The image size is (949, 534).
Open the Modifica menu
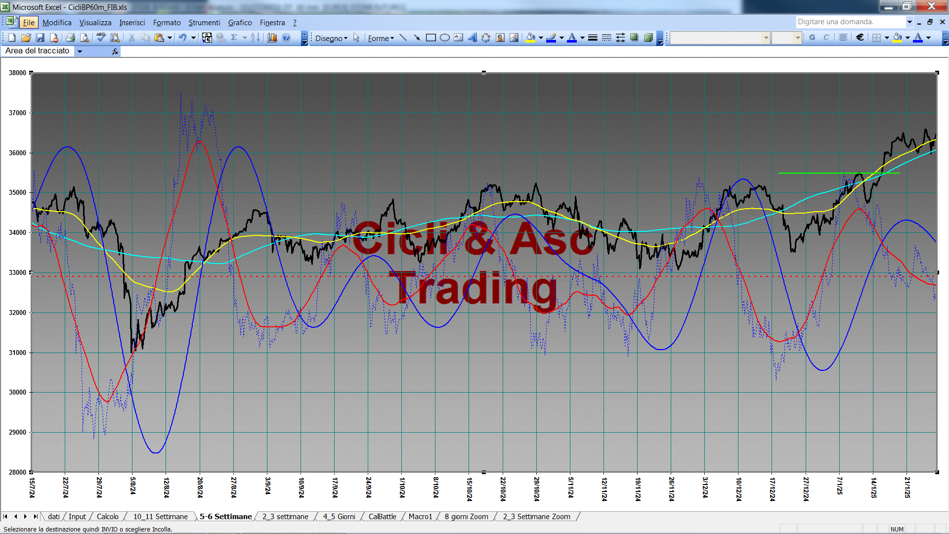(x=57, y=22)
